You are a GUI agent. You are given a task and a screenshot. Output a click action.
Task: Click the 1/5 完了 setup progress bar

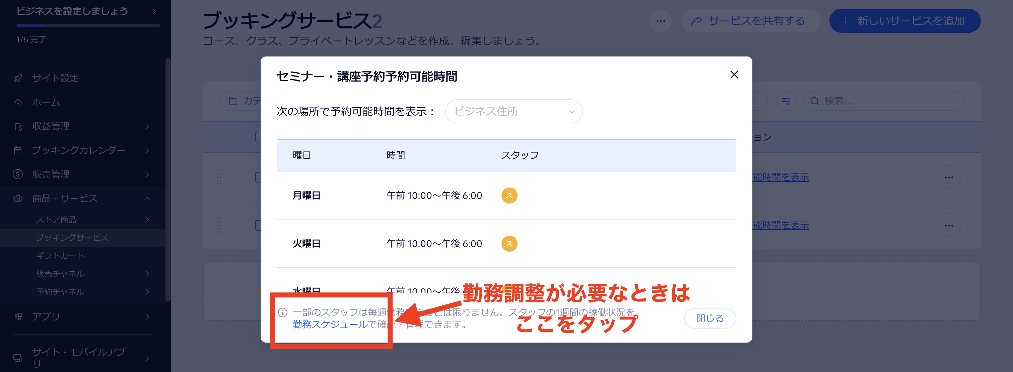88,25
